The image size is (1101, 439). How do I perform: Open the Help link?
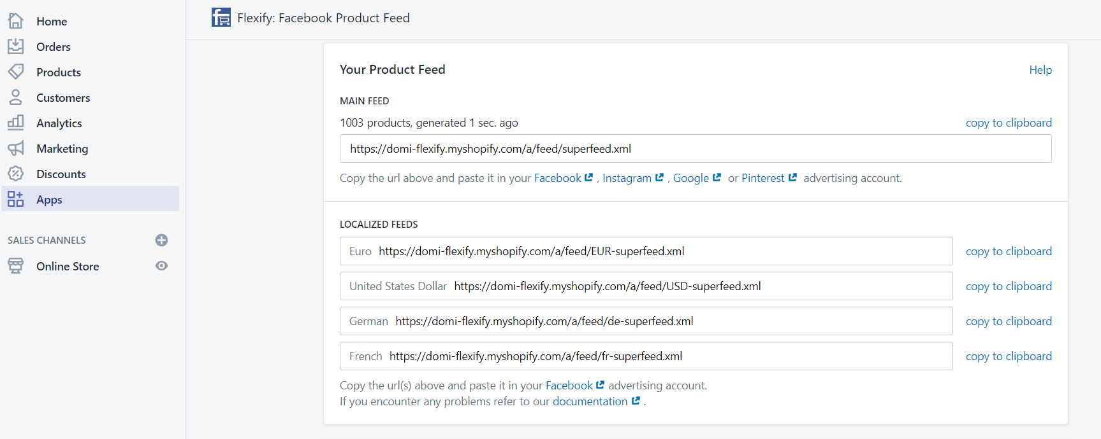[1040, 70]
